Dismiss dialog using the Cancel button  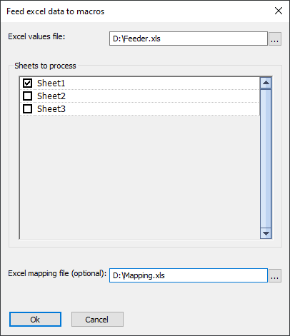pyautogui.click(x=97, y=320)
